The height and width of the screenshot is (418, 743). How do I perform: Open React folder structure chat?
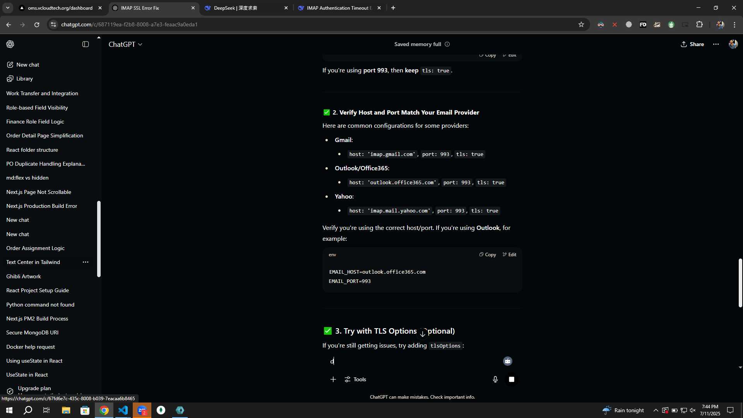click(32, 150)
